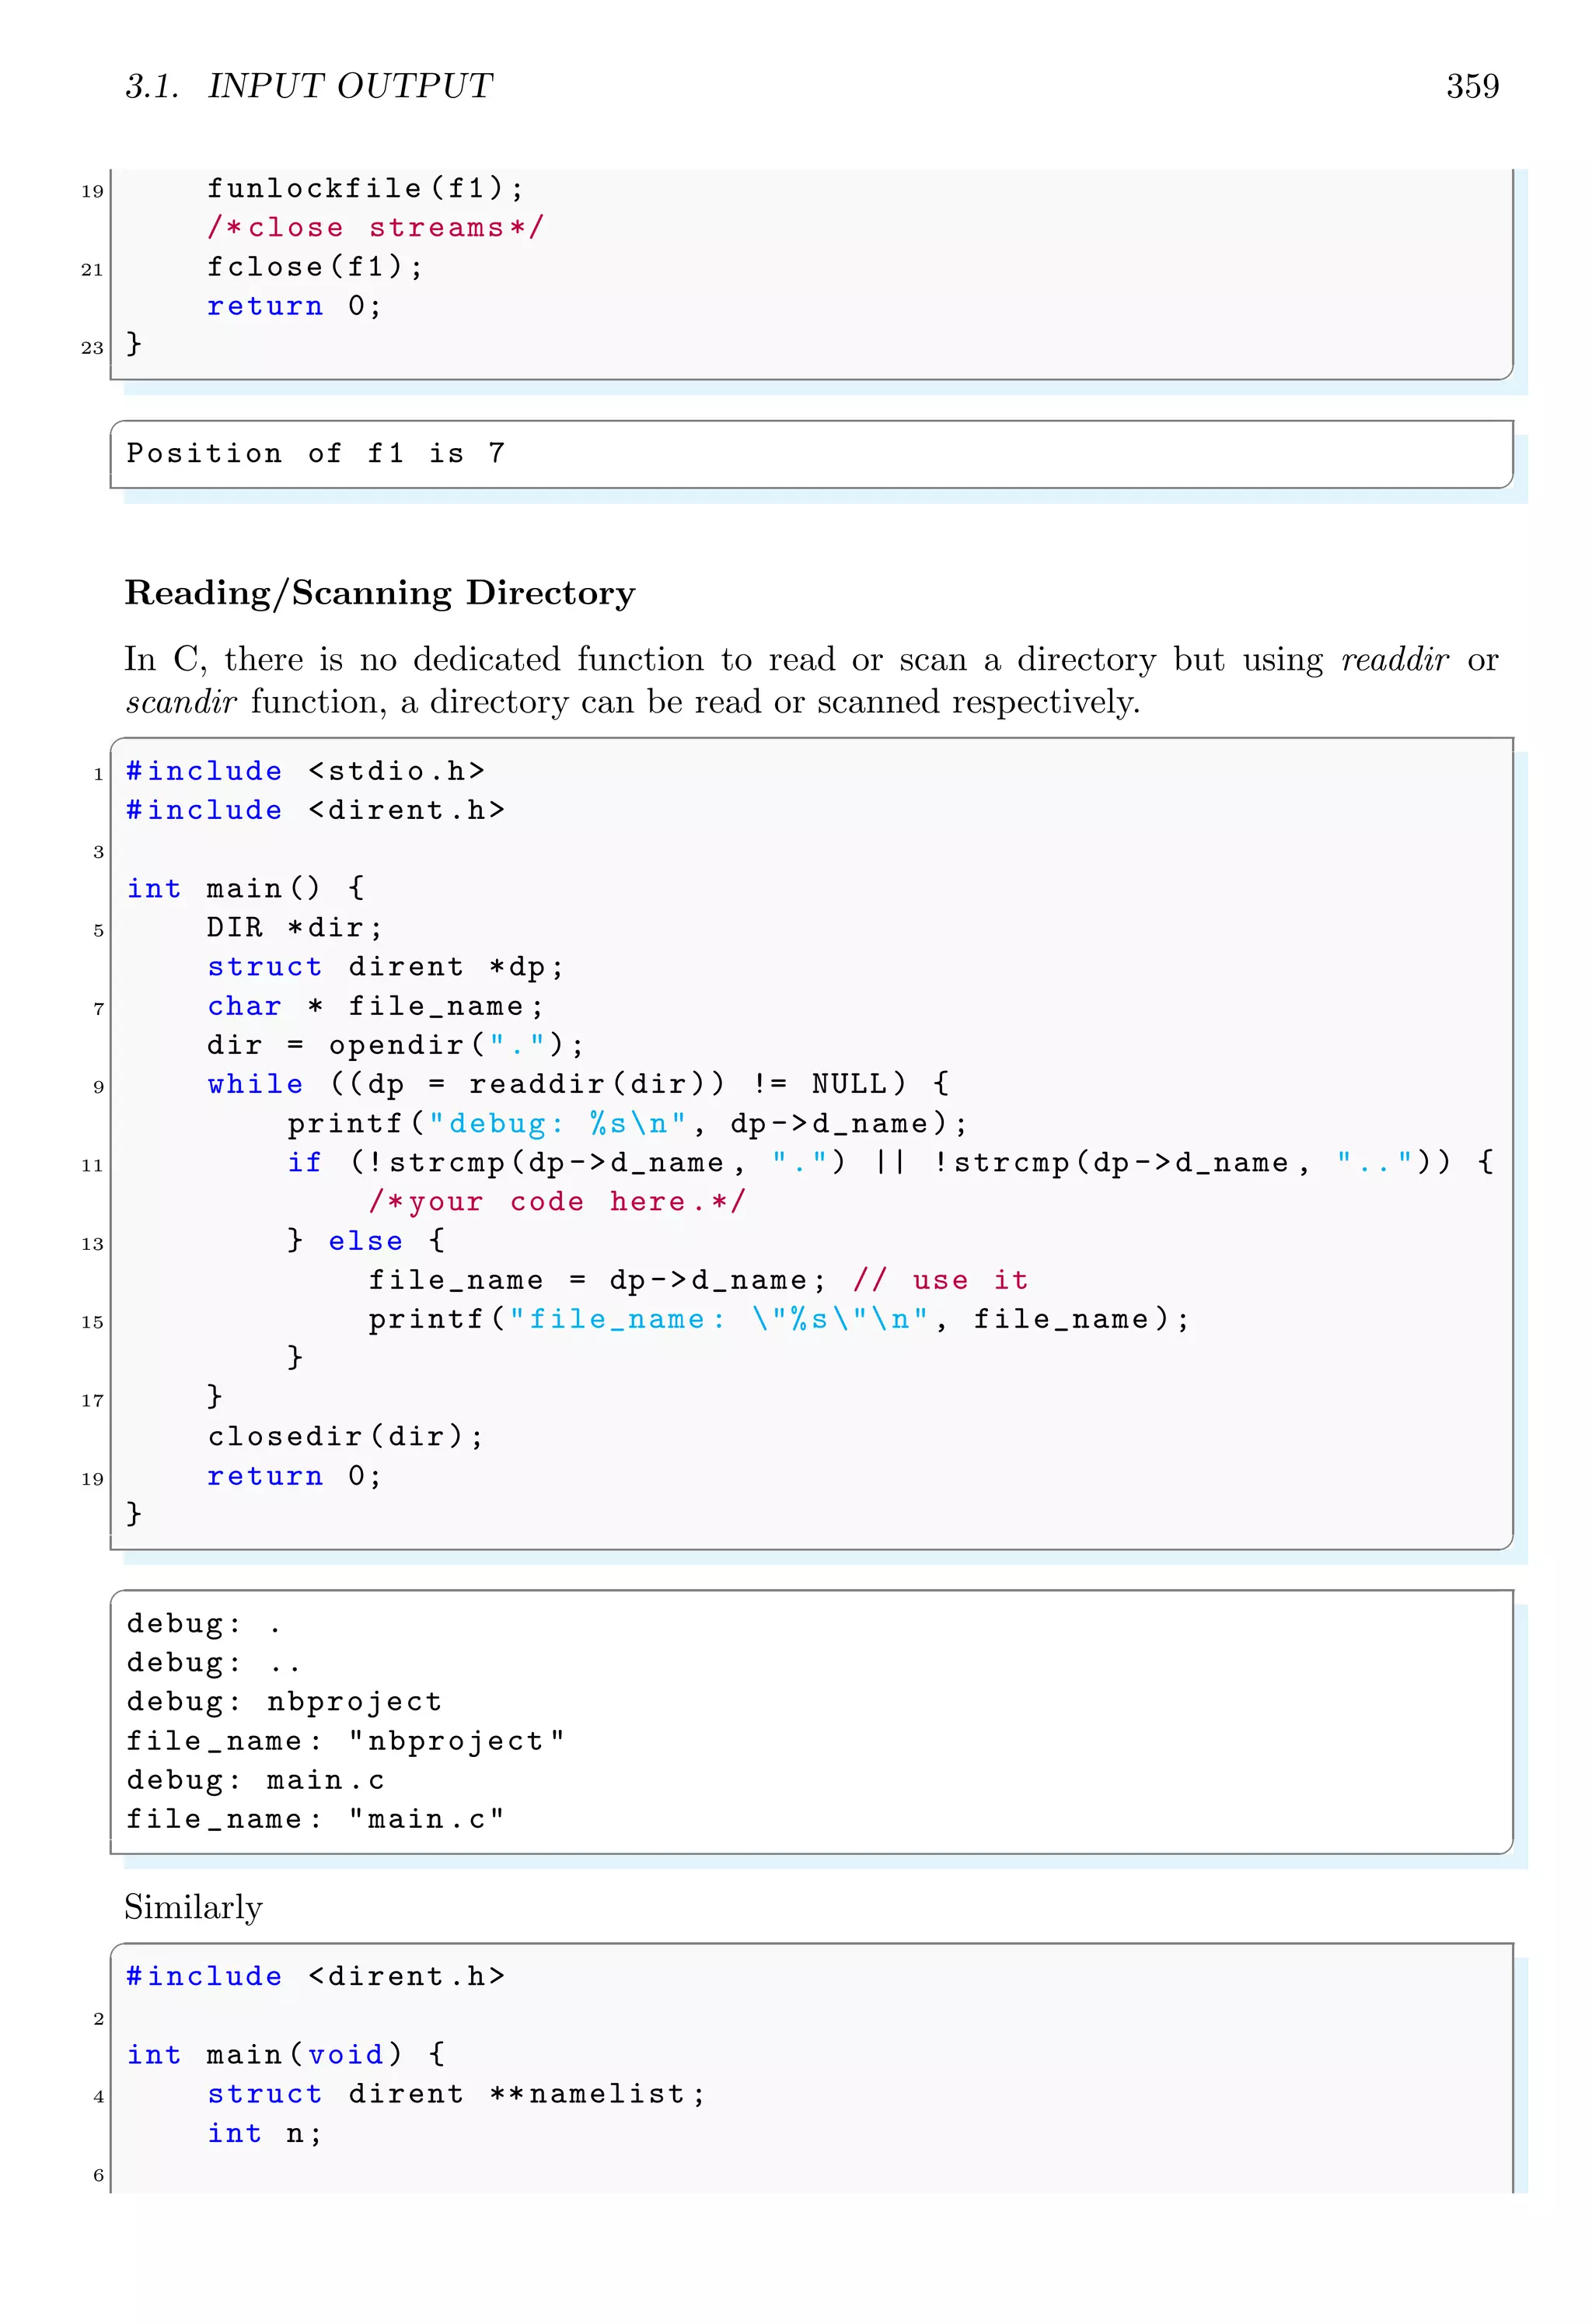The image size is (1592, 2324).
Task: Click the 'Reading/Scanning Directory' heading
Action: 380,593
